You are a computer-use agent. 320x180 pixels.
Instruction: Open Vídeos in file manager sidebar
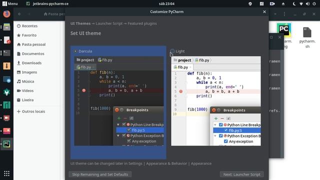(x=25, y=90)
